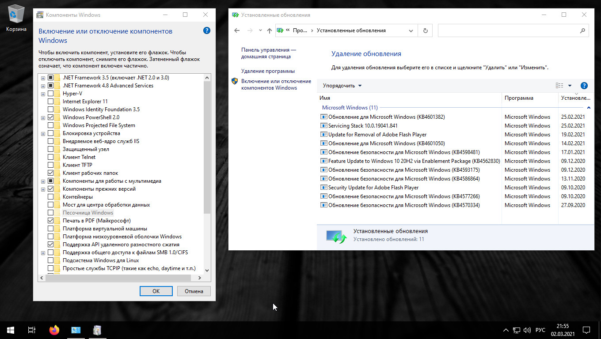The image size is (601, 339).
Task: Check the Telnet client checkbox
Action: pyautogui.click(x=51, y=157)
